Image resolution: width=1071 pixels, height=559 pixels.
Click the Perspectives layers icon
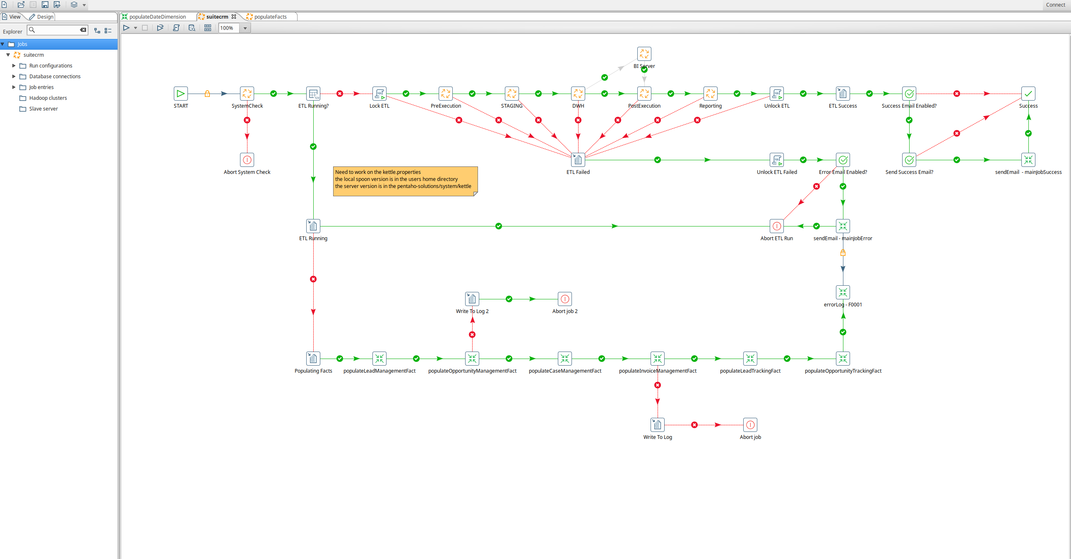click(74, 5)
